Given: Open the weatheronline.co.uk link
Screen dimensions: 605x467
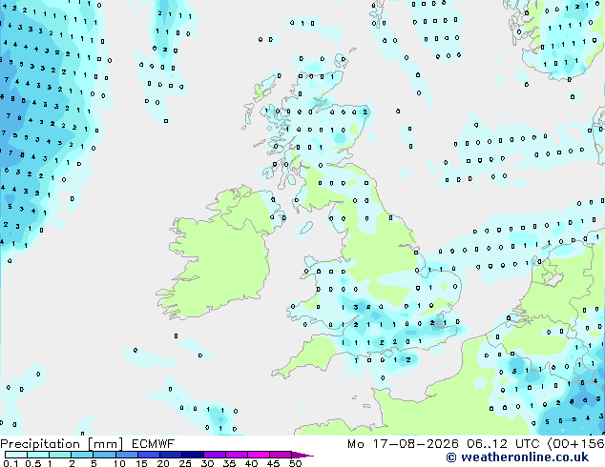Looking at the screenshot, I should pos(525,457).
